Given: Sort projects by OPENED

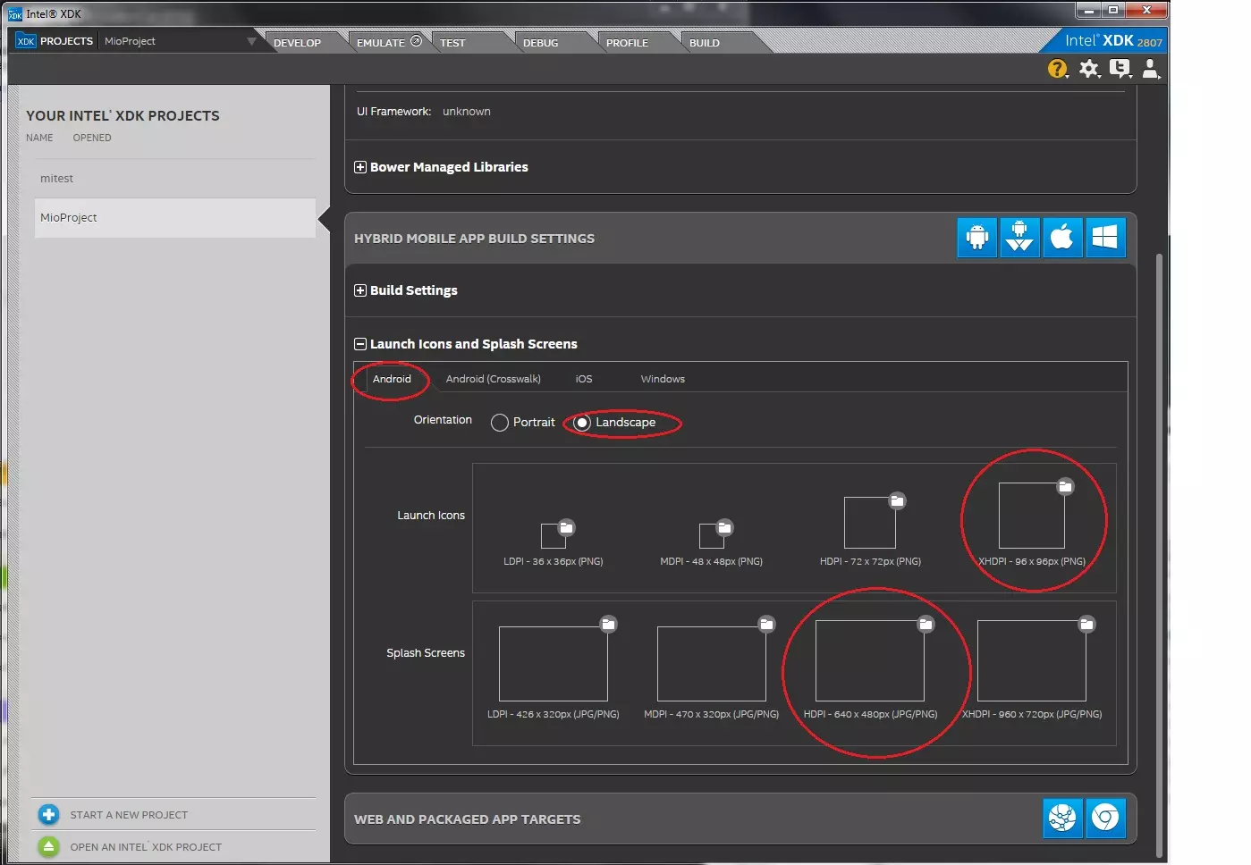Looking at the screenshot, I should (92, 138).
